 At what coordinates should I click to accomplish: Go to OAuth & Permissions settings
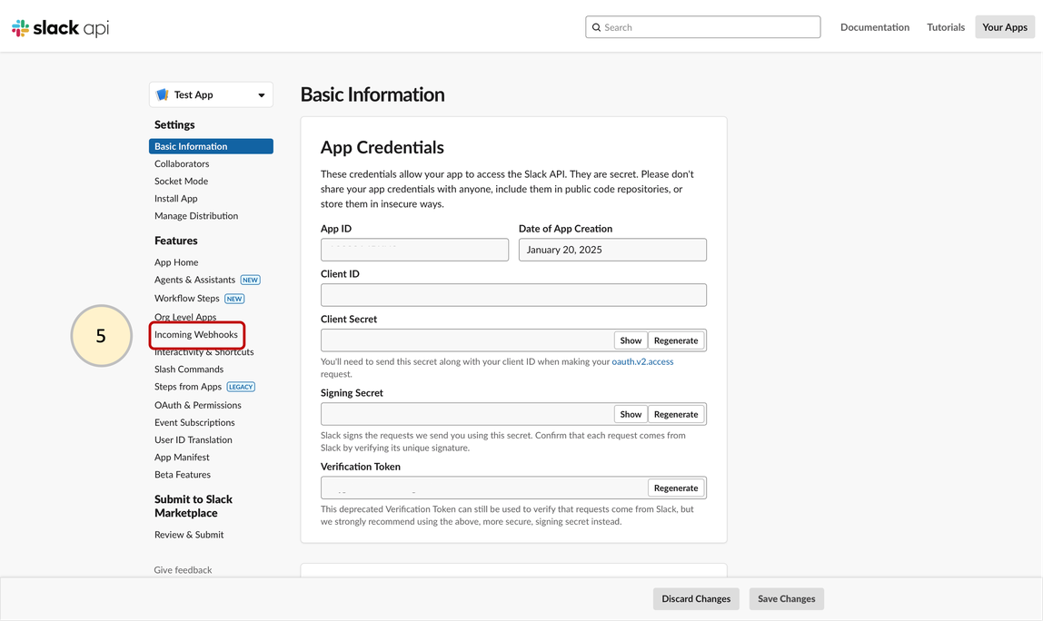pyautogui.click(x=197, y=405)
